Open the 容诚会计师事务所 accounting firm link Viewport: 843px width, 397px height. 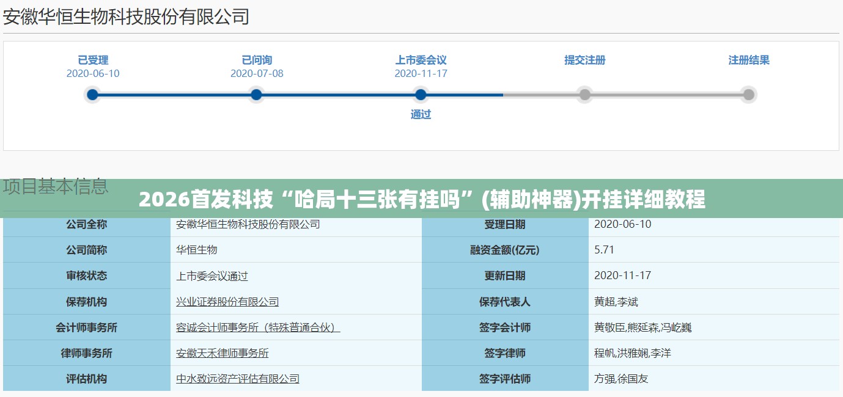coord(258,327)
